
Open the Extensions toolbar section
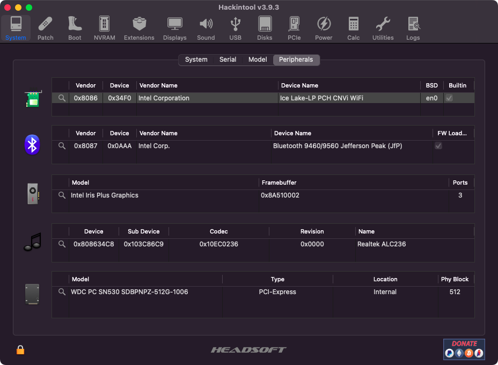click(139, 28)
